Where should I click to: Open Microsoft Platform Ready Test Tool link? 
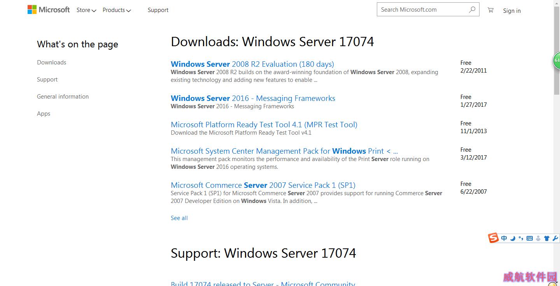[264, 125]
